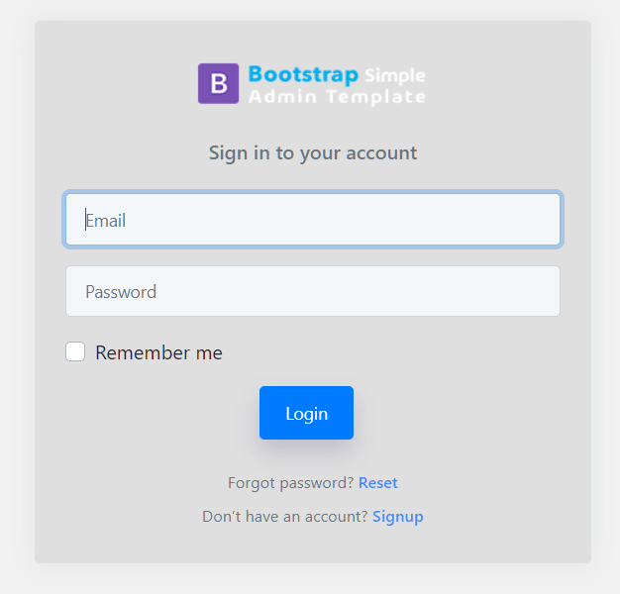Click the word 'Login' on the button
The image size is (620, 594).
306,414
